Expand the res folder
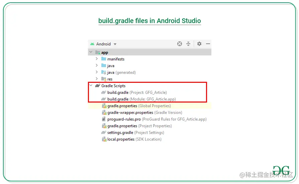 [97, 79]
